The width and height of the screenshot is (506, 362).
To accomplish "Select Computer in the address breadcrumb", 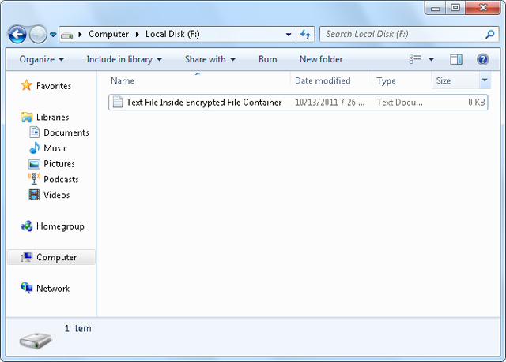I will coord(108,34).
